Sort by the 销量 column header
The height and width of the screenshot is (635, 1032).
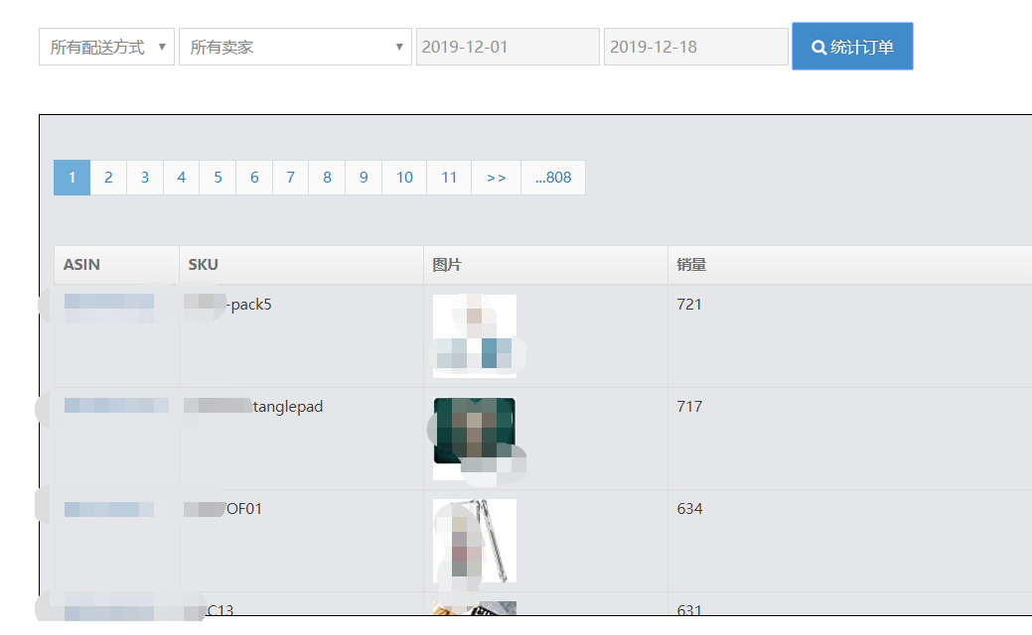click(x=691, y=265)
